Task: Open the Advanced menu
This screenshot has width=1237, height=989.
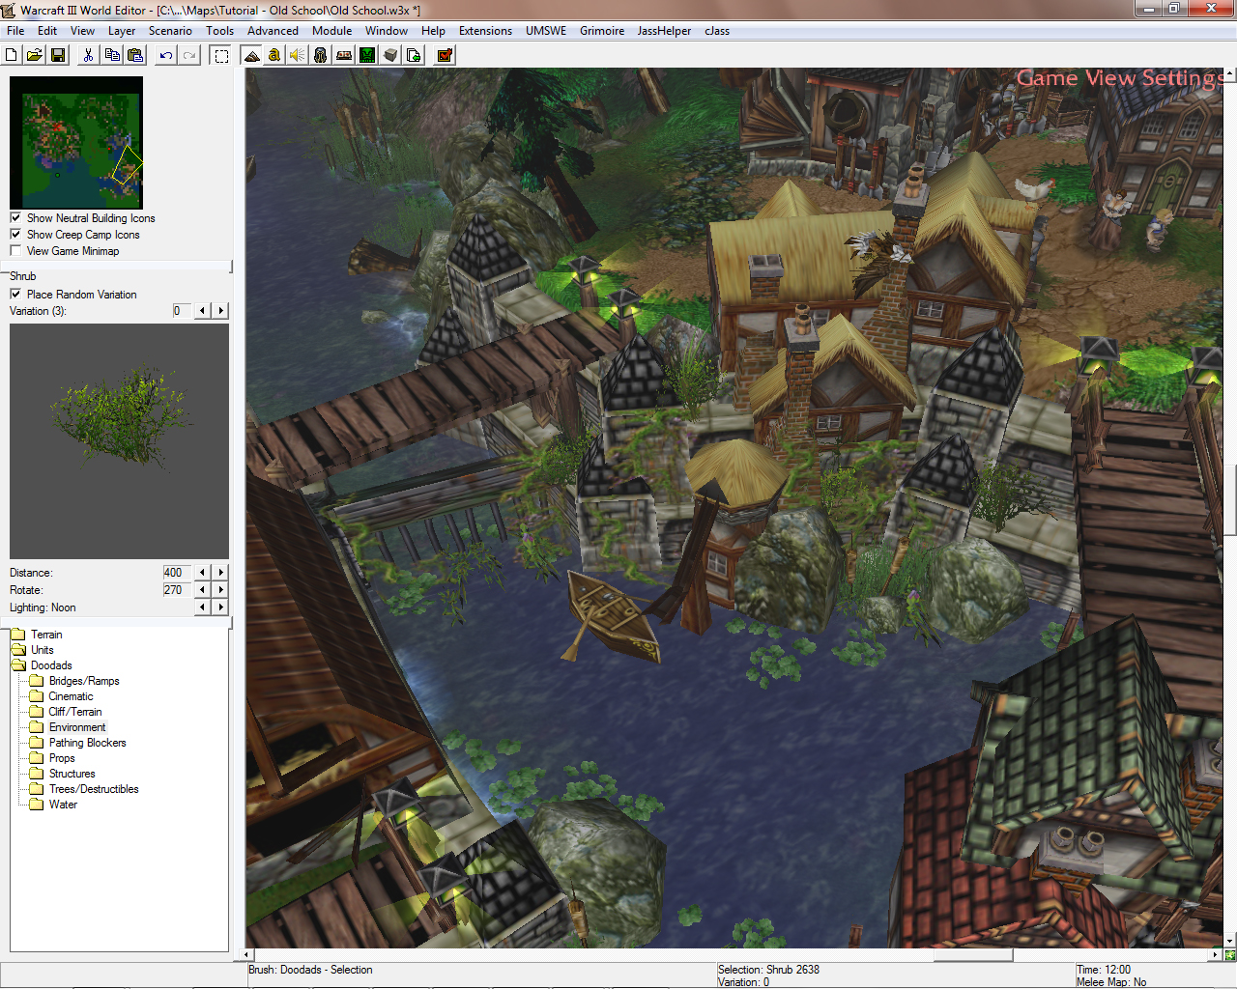Action: [x=273, y=31]
